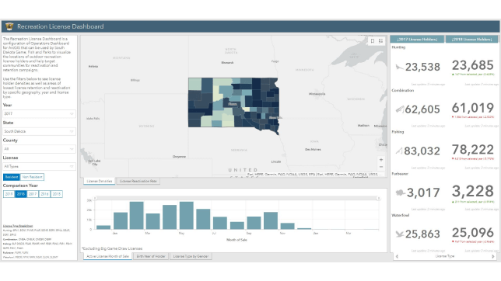Click the 2018 Waterfowl value 25,096
Image resolution: width=501 pixels, height=281 pixels.
click(473, 233)
